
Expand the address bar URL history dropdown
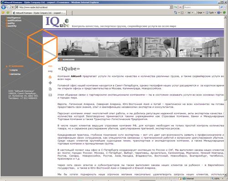pyautogui.click(x=171, y=7)
